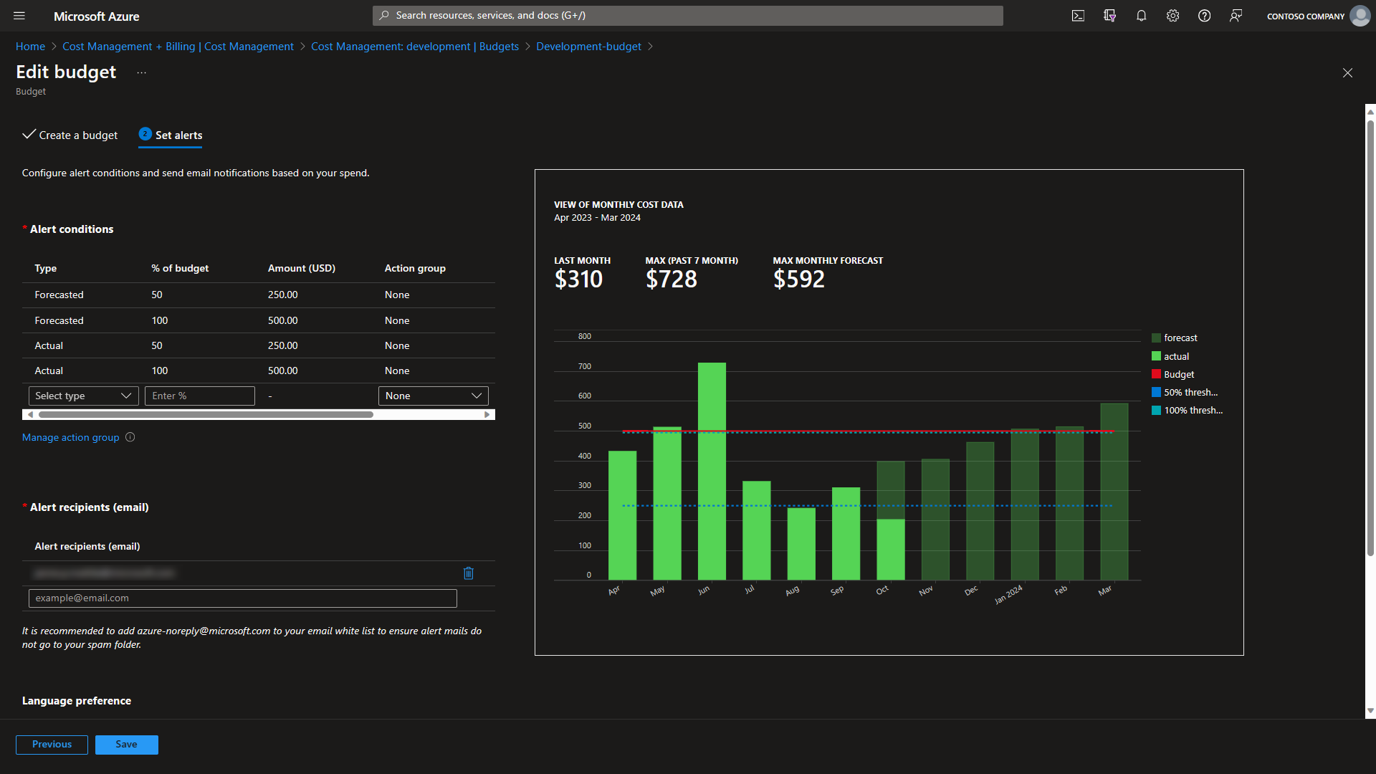Viewport: 1376px width, 774px height.
Task: Open the Select type dropdown
Action: [x=83, y=396]
